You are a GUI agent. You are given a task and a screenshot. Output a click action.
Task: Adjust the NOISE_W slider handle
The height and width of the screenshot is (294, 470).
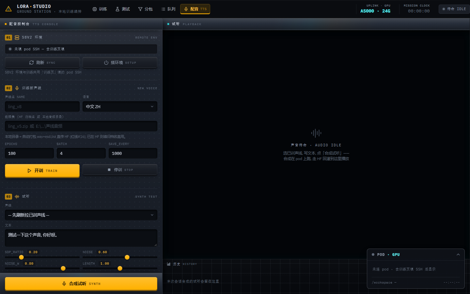(x=63, y=269)
